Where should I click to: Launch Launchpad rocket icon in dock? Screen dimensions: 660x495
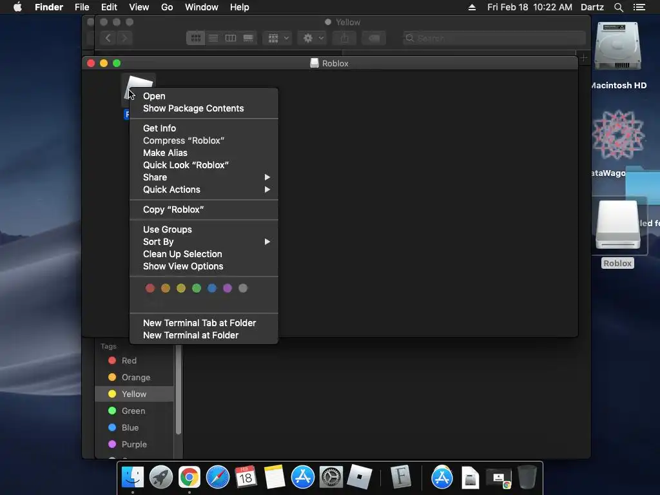[x=160, y=478]
